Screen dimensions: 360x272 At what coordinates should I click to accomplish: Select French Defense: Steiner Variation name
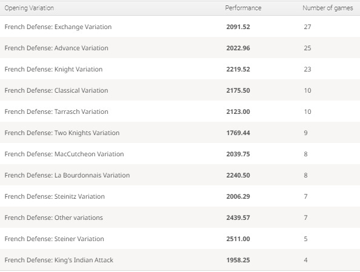coord(54,239)
